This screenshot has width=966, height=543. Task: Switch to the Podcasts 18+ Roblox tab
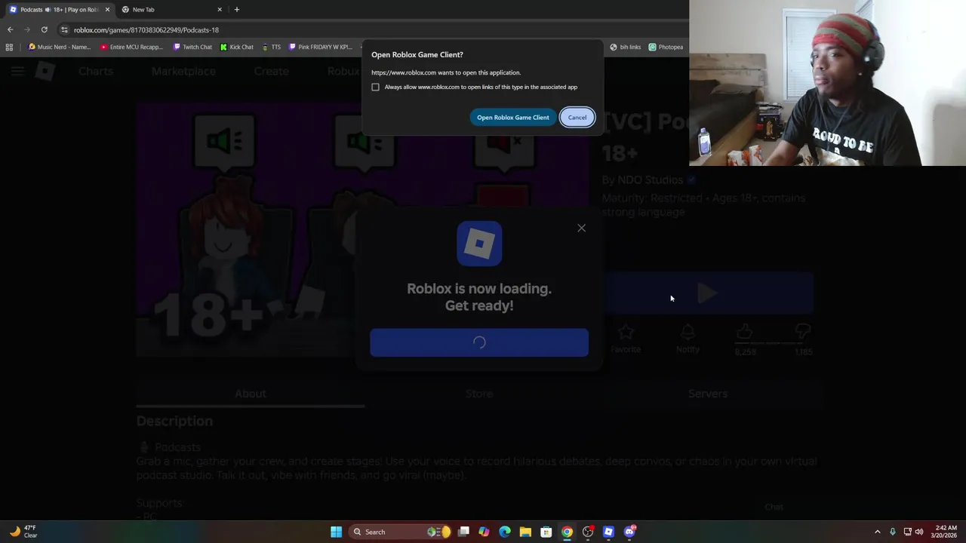[59, 10]
